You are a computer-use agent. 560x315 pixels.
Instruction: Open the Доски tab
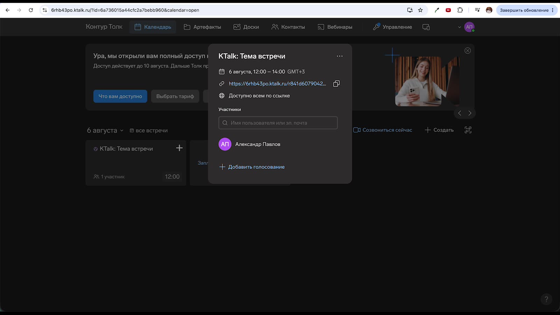pyautogui.click(x=246, y=27)
